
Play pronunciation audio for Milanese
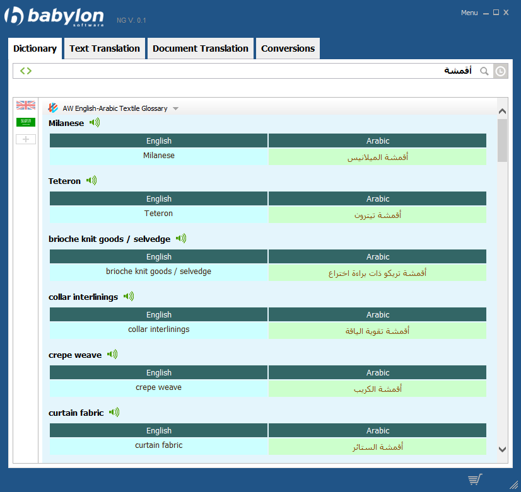point(95,123)
